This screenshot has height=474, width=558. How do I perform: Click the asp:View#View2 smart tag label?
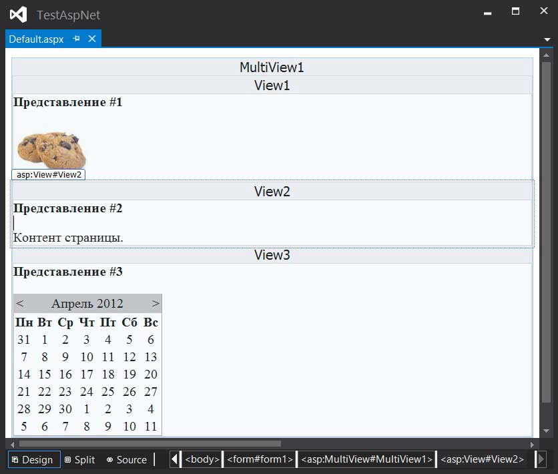click(x=49, y=175)
